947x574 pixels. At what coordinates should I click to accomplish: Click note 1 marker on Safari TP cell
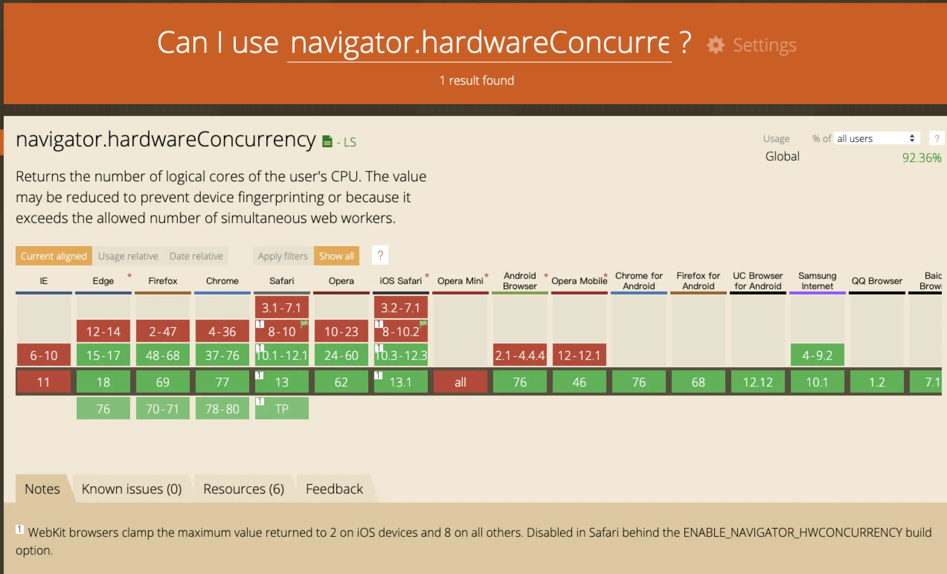260,402
